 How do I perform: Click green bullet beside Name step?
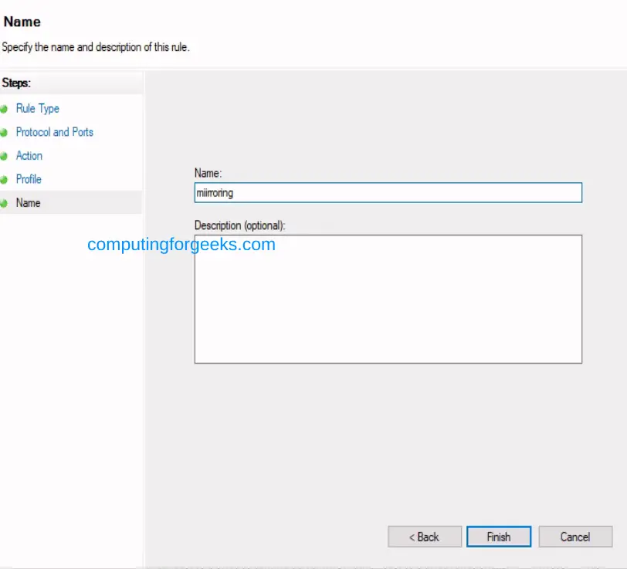coord(4,203)
